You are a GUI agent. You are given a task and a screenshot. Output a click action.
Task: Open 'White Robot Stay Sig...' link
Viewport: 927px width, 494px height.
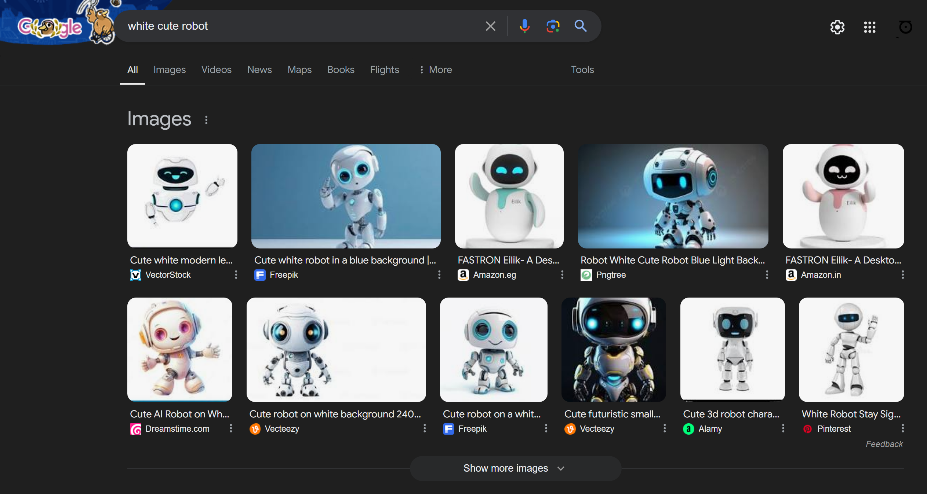[x=851, y=414]
